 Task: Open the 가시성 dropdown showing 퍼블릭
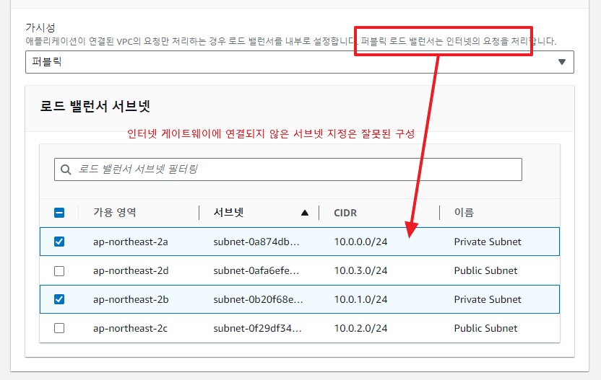(x=299, y=62)
